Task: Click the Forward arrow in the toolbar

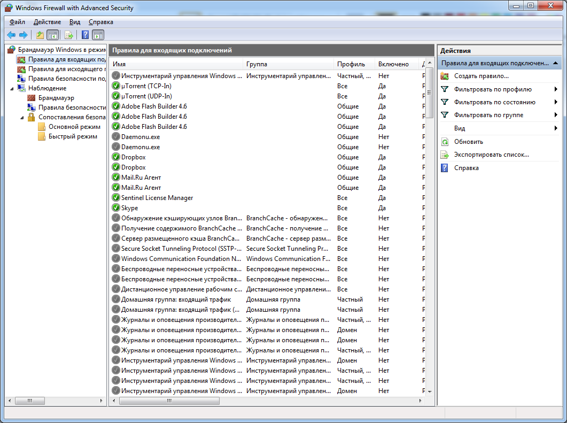Action: (23, 35)
